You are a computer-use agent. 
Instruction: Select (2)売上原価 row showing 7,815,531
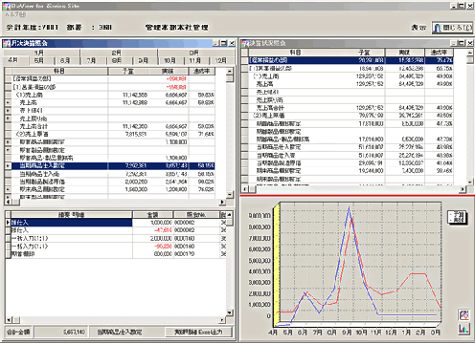click(x=110, y=134)
